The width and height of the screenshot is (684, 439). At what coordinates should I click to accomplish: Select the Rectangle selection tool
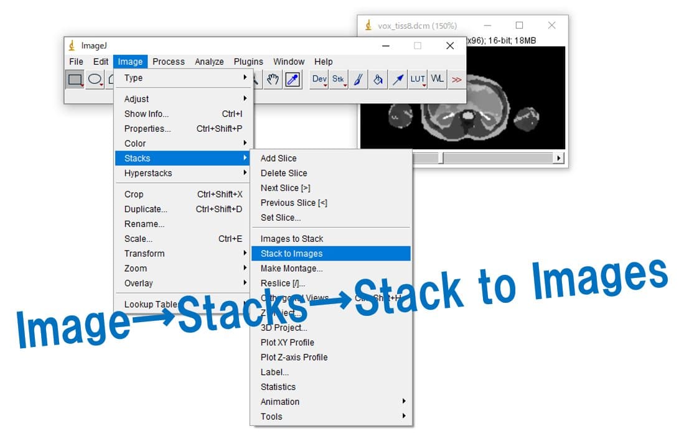75,80
